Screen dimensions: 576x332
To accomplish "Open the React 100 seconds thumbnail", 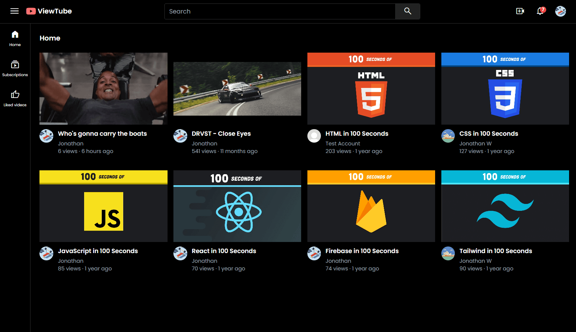I will click(237, 206).
